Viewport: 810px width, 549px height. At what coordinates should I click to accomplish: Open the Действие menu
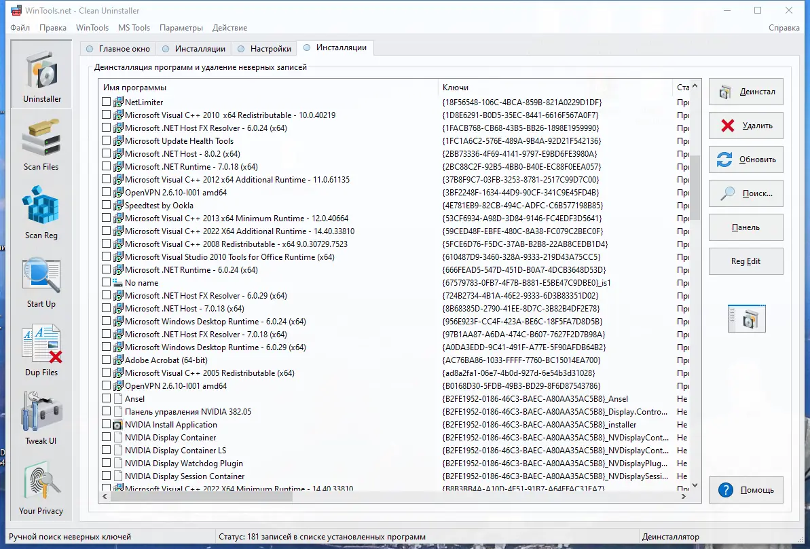coord(230,28)
